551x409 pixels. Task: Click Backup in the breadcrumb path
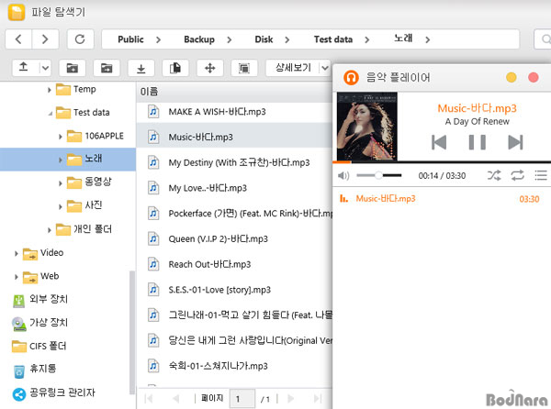tap(199, 39)
